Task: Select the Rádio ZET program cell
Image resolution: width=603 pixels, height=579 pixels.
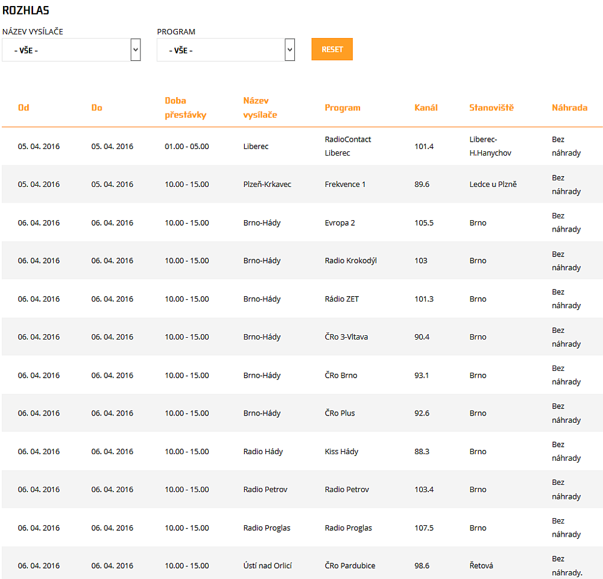Action: click(341, 299)
